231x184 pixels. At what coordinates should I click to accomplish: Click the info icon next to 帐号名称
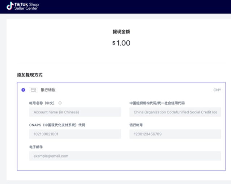[x=60, y=103]
